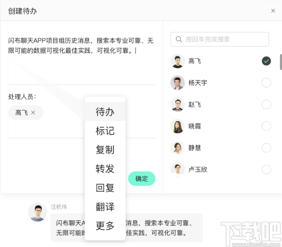Choose 翻译 from the context menu

pyautogui.click(x=105, y=207)
